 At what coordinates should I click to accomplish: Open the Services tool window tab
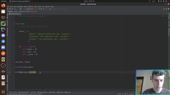(68, 92)
